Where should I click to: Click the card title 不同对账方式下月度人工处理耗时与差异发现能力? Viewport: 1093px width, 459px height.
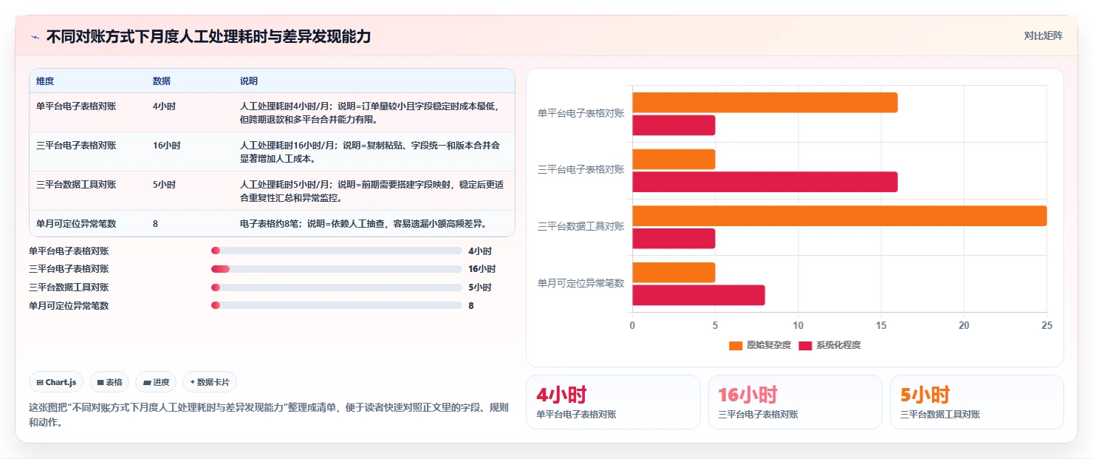click(208, 37)
